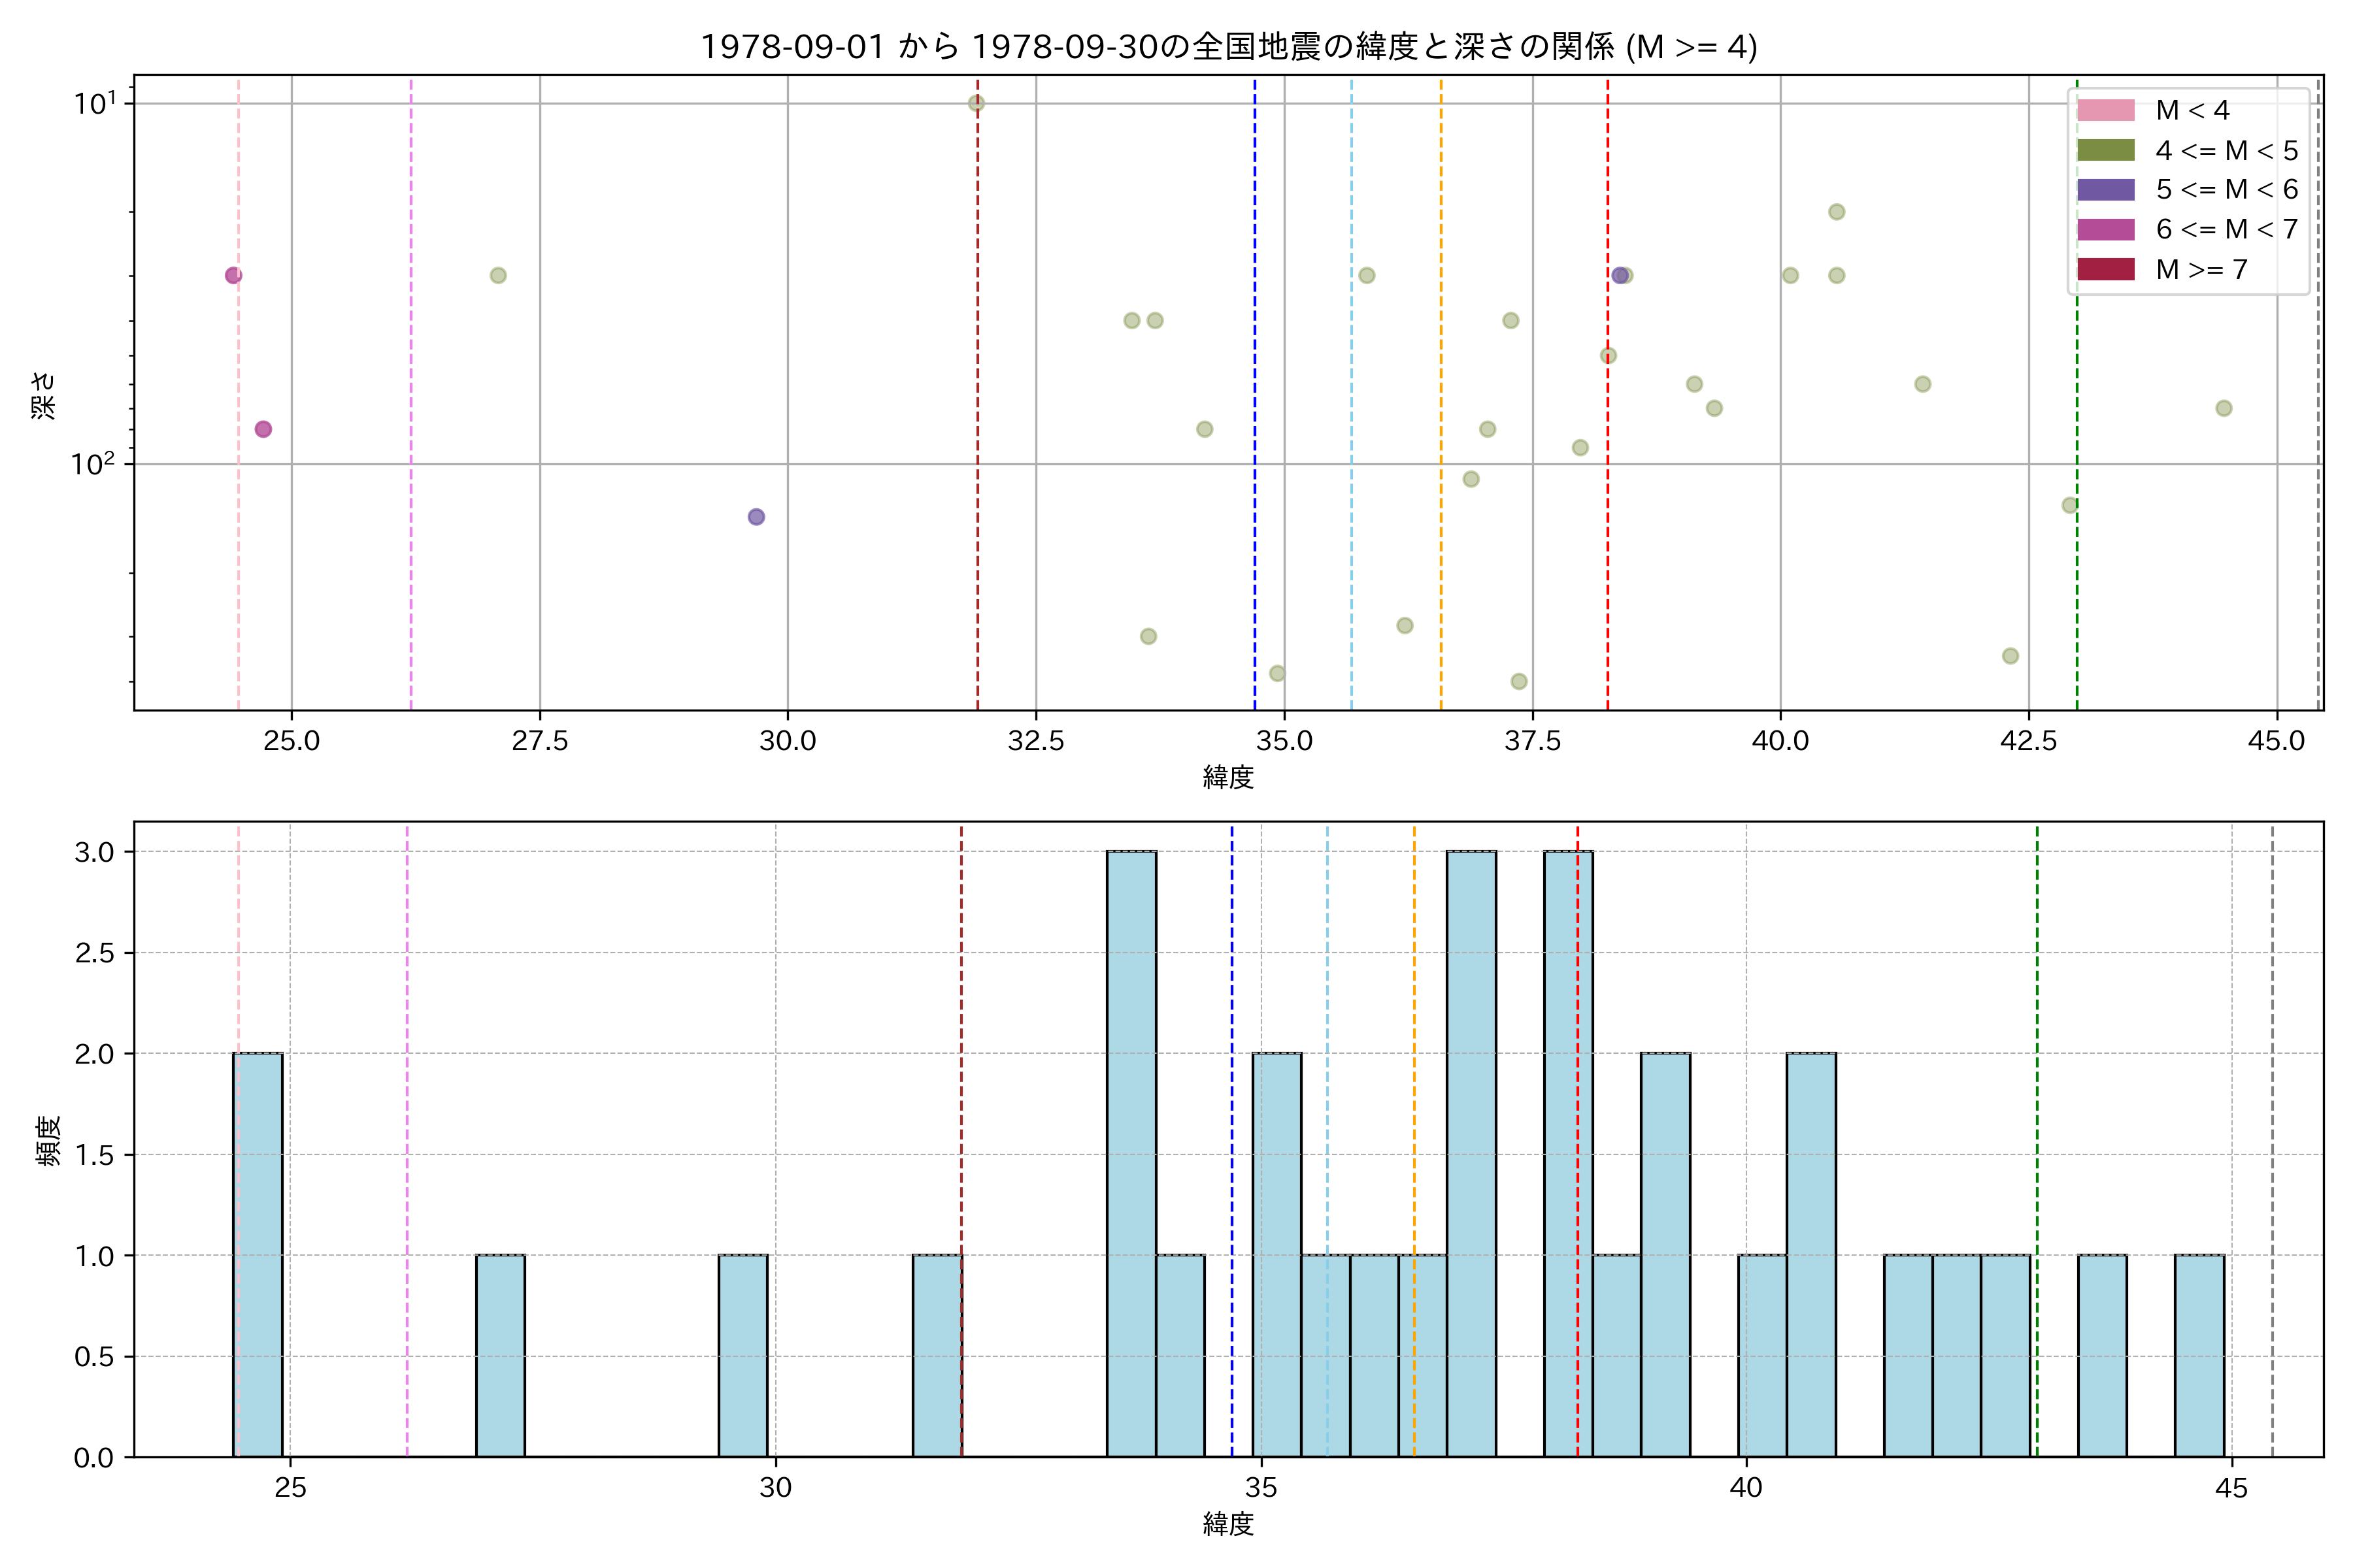Click the purple 5 <= M < 6 legend swatch
Screen dimensions: 2353x1568
pos(2105,190)
